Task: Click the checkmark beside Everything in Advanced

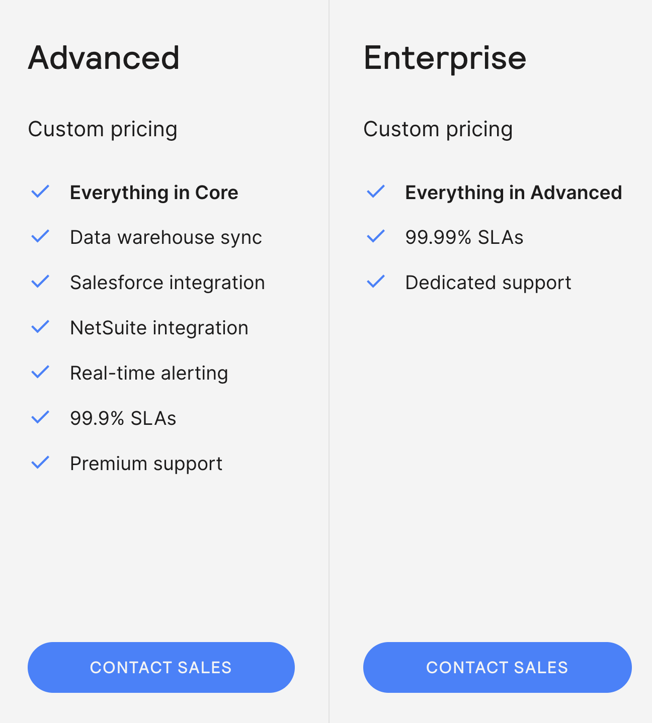Action: (376, 192)
